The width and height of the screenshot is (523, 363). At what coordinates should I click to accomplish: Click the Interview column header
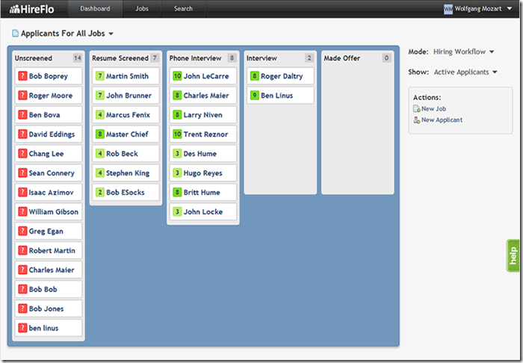[261, 58]
